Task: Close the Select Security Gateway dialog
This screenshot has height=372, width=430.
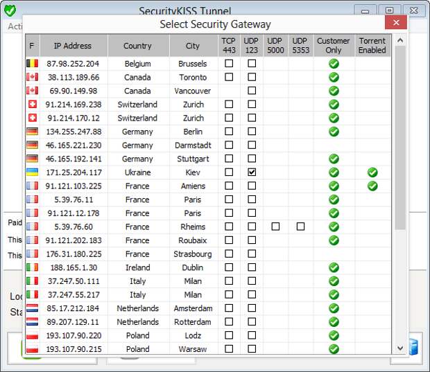Action: (x=396, y=24)
